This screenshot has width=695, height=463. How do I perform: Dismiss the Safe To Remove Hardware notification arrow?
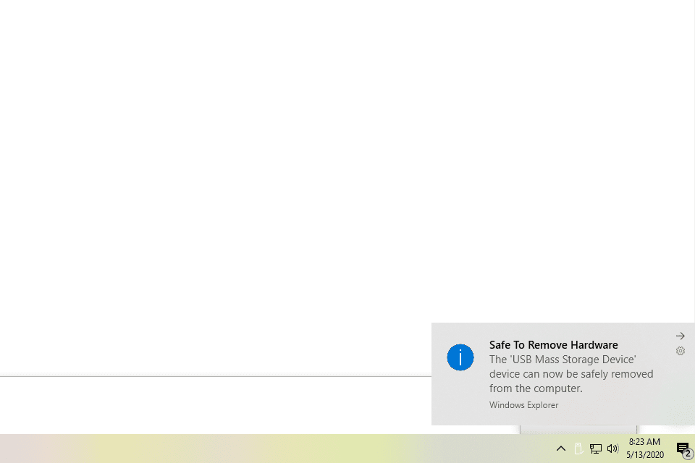(x=680, y=336)
